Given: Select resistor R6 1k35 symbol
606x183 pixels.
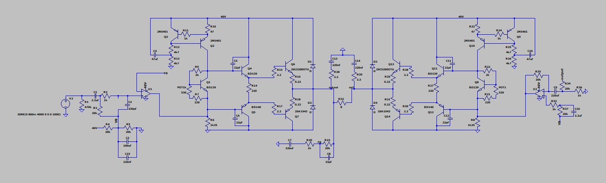Looking at the screenshot, I should click(x=207, y=123).
